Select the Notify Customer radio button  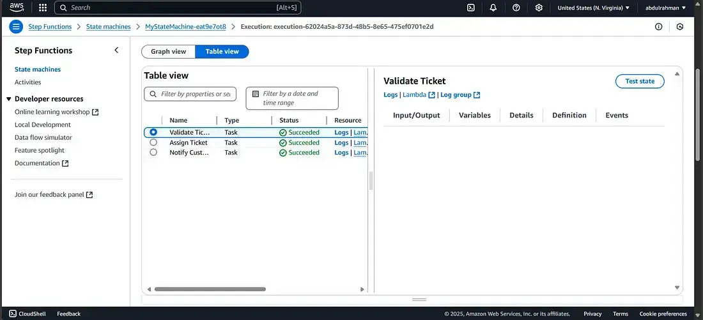[x=154, y=153]
